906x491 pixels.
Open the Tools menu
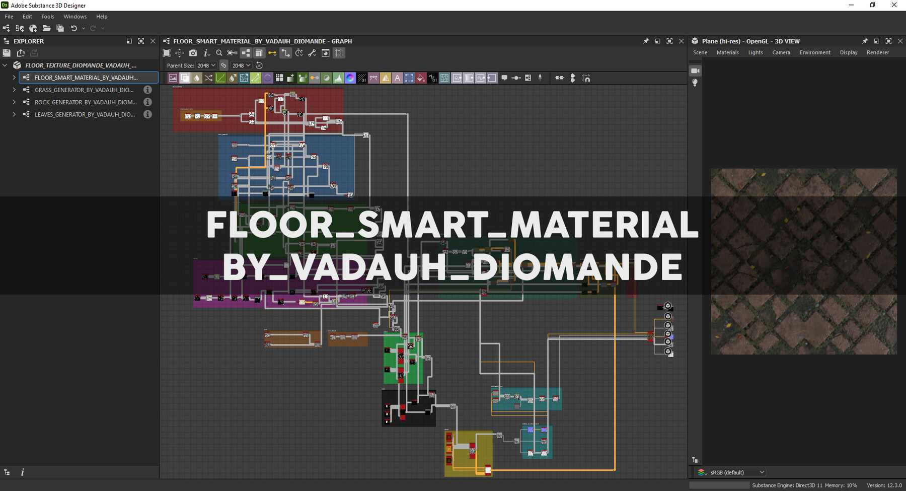[x=48, y=16]
